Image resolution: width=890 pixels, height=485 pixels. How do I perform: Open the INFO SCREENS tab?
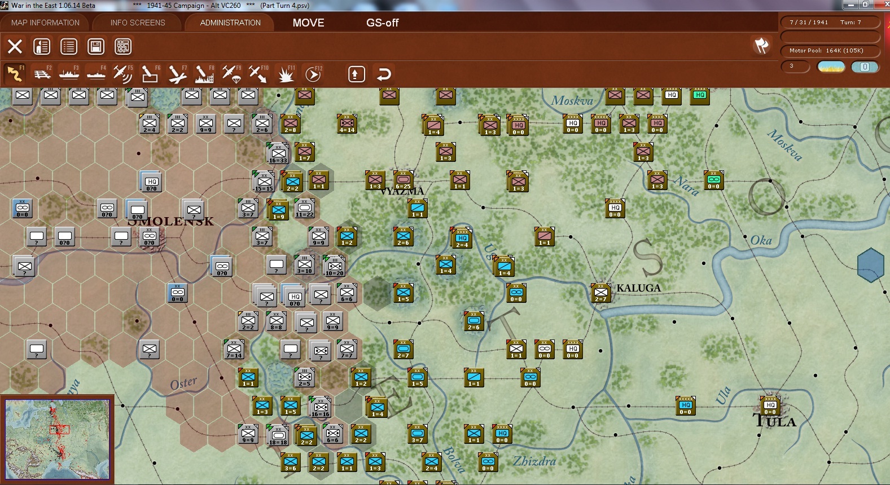[x=138, y=23]
